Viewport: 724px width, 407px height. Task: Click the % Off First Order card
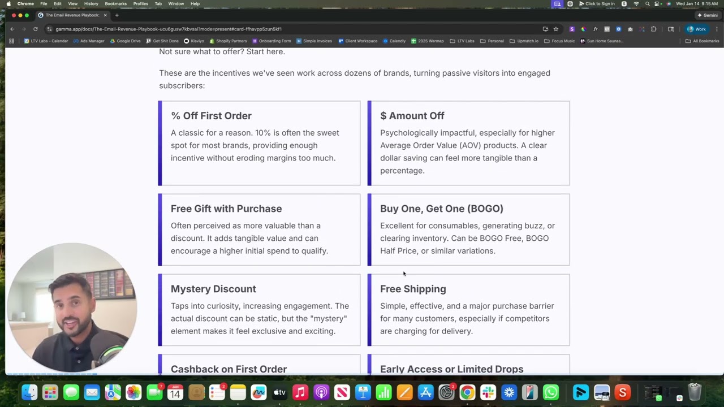pyautogui.click(x=259, y=143)
